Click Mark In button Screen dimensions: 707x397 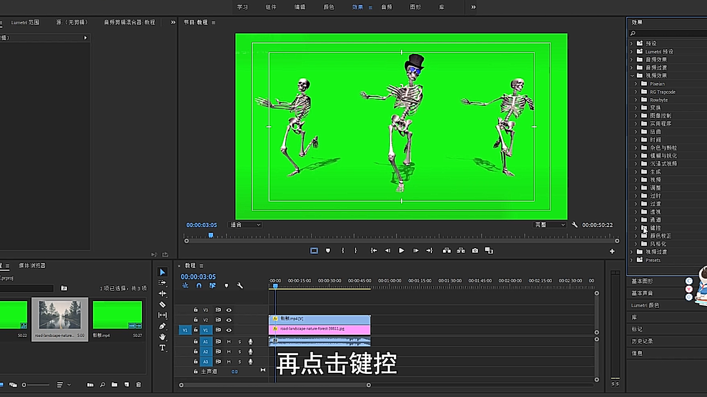coord(342,250)
